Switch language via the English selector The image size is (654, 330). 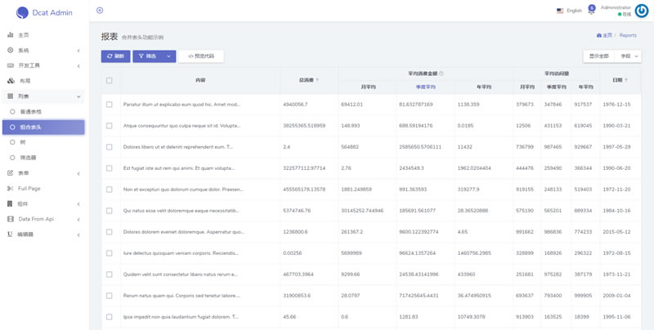point(569,11)
